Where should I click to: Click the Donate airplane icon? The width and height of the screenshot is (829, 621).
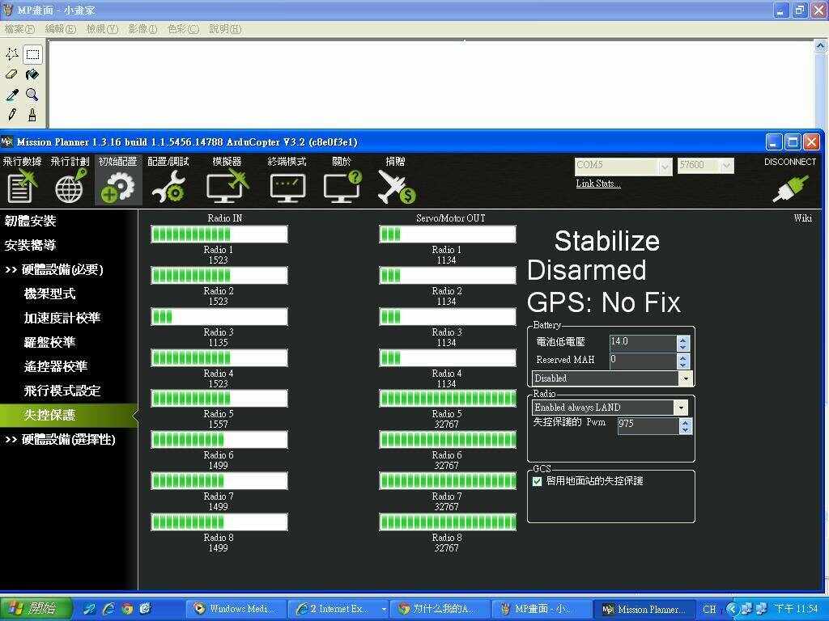[x=396, y=186]
